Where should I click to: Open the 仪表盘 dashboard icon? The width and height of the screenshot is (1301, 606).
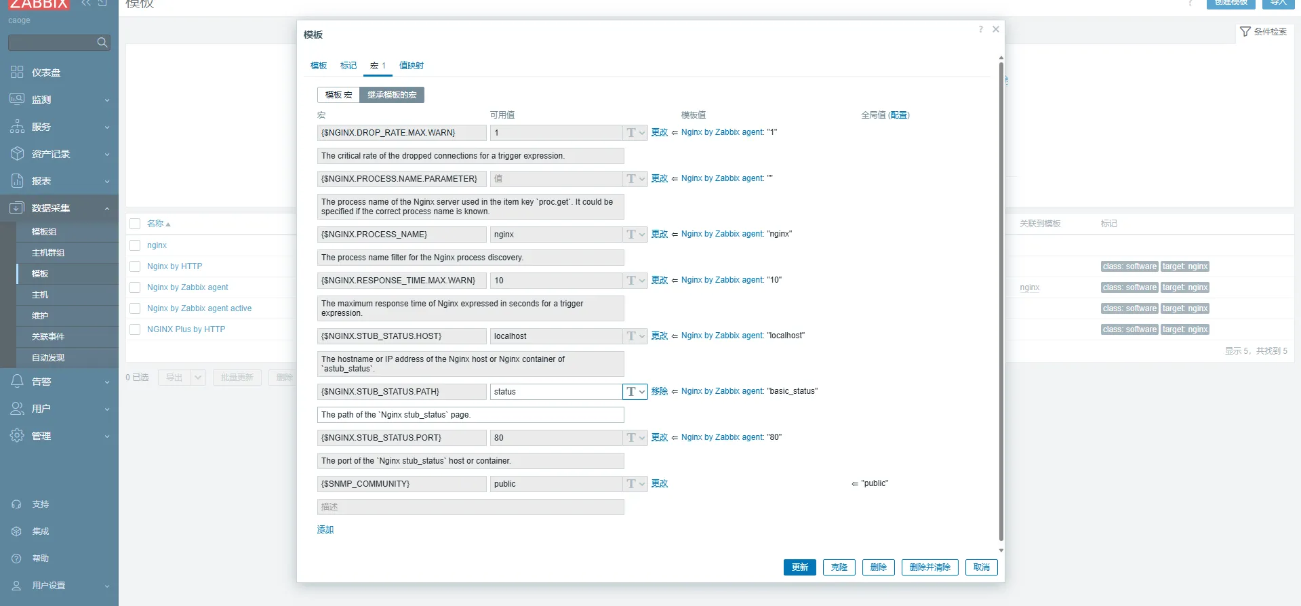pyautogui.click(x=17, y=72)
